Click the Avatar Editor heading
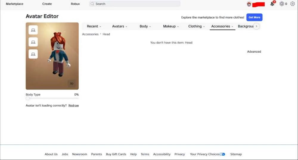The width and height of the screenshot is (298, 160). [x=42, y=16]
